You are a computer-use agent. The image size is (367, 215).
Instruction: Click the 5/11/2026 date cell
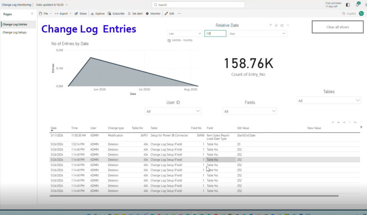pyautogui.click(x=57, y=135)
